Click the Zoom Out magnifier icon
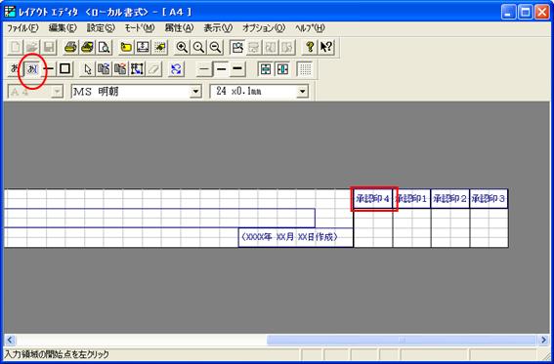Viewport: 554px width, 364px height. coord(216,47)
